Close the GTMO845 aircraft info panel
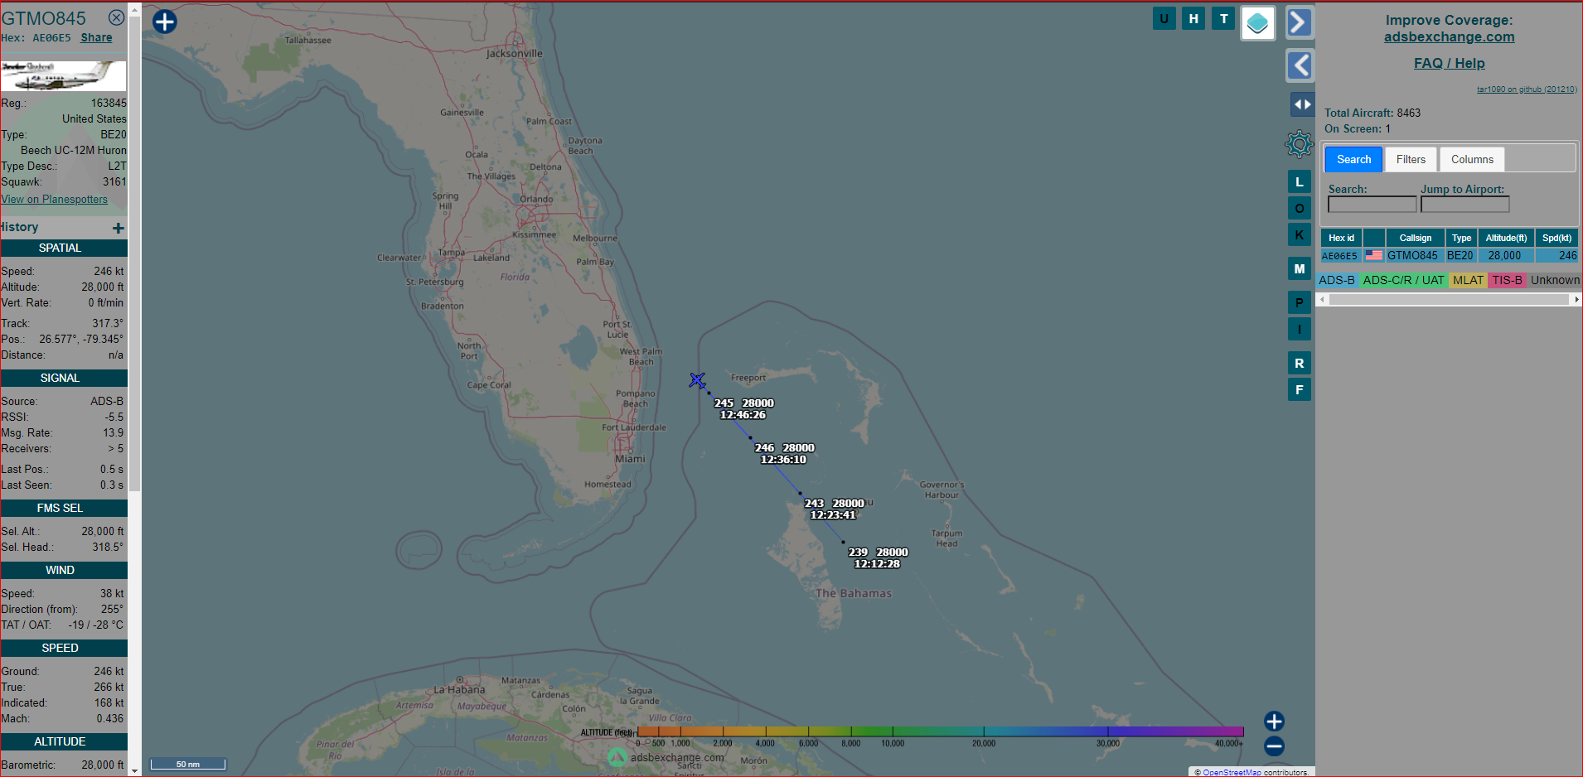The width and height of the screenshot is (1583, 777). 117,17
